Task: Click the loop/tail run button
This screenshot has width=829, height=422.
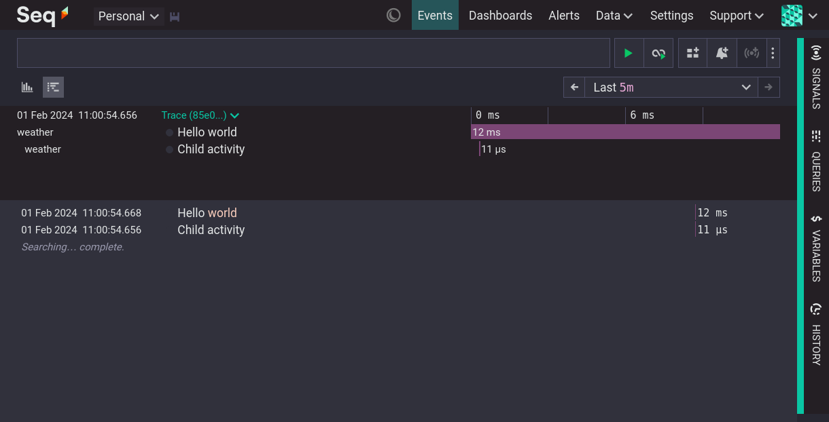Action: (x=658, y=53)
